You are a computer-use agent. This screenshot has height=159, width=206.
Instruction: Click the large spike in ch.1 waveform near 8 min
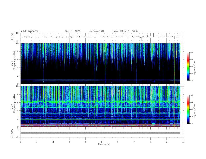pyautogui.click(x=153, y=35)
